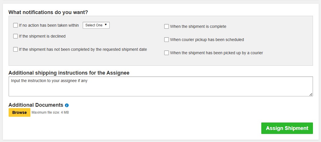Click the 'When the shipment is complete' label text
This screenshot has height=142, width=321.
[198, 26]
